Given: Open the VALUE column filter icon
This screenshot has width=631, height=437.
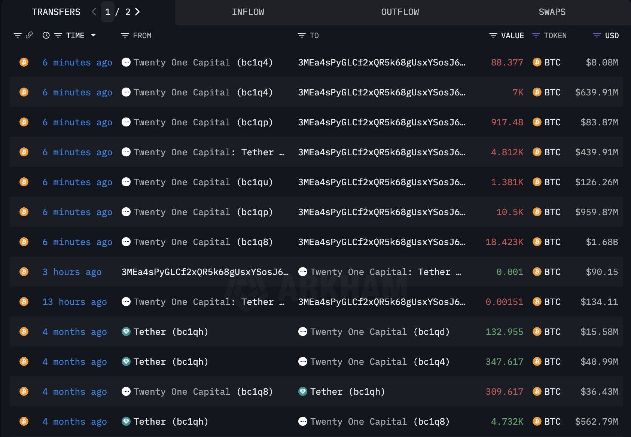Looking at the screenshot, I should (493, 36).
